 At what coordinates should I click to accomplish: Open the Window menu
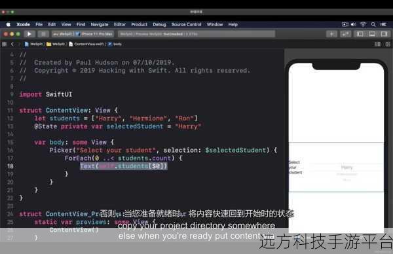[215, 24]
